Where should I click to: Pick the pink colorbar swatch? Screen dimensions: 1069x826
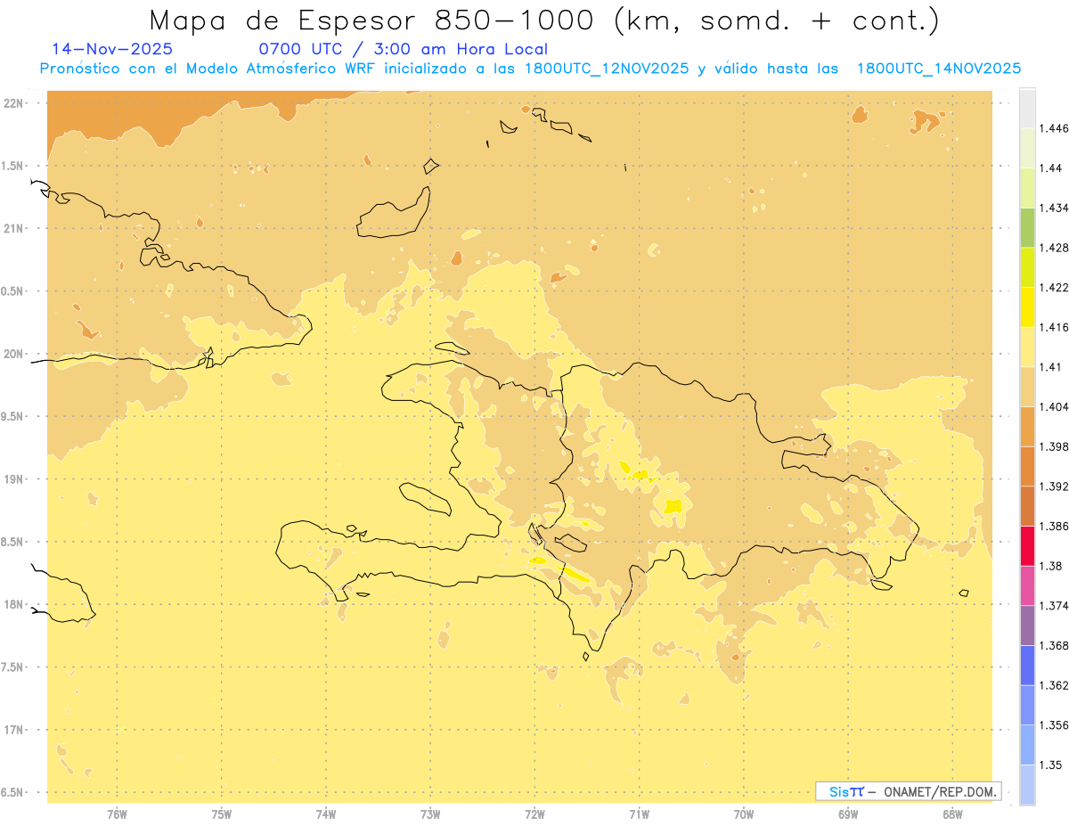click(x=1027, y=585)
